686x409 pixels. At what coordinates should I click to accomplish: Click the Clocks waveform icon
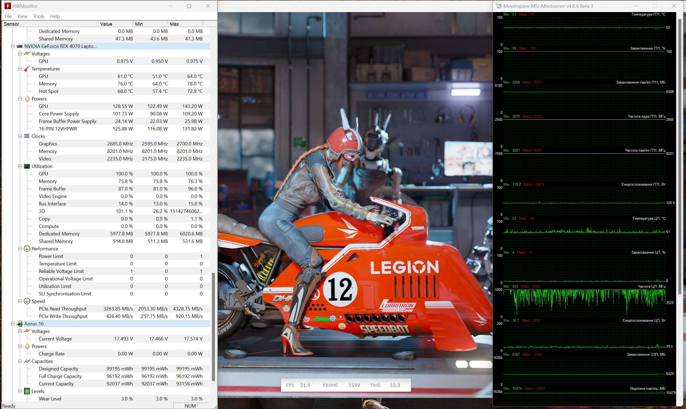27,136
